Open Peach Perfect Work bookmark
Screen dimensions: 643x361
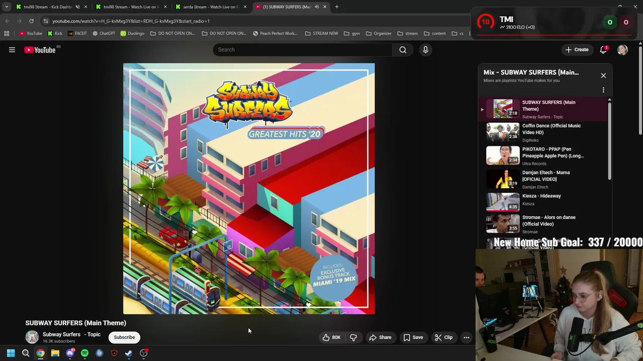(x=275, y=34)
